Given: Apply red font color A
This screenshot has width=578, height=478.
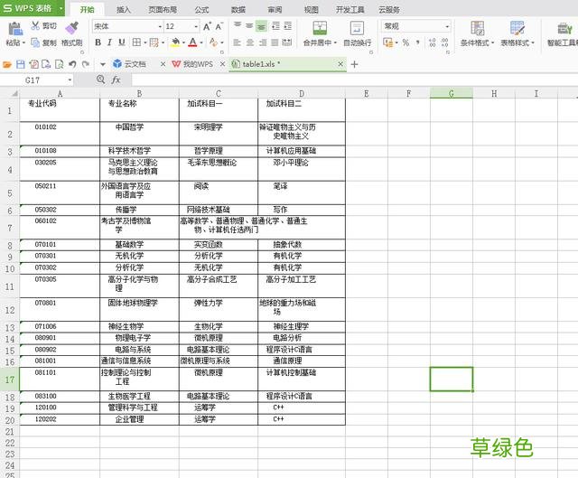Looking at the screenshot, I should coord(192,42).
